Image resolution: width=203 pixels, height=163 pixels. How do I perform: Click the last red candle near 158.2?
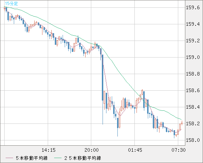pos(182,123)
